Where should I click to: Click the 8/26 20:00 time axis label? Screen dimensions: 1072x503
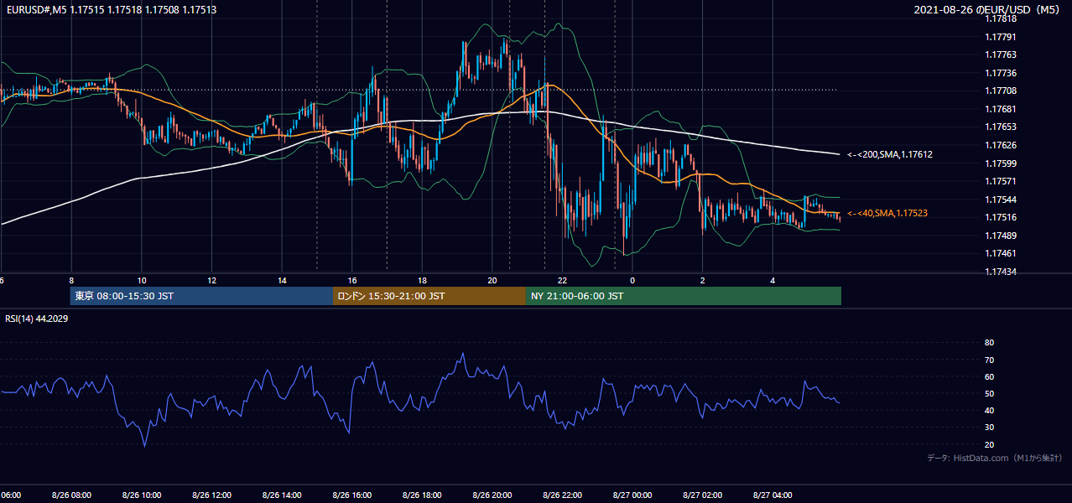pyautogui.click(x=492, y=495)
